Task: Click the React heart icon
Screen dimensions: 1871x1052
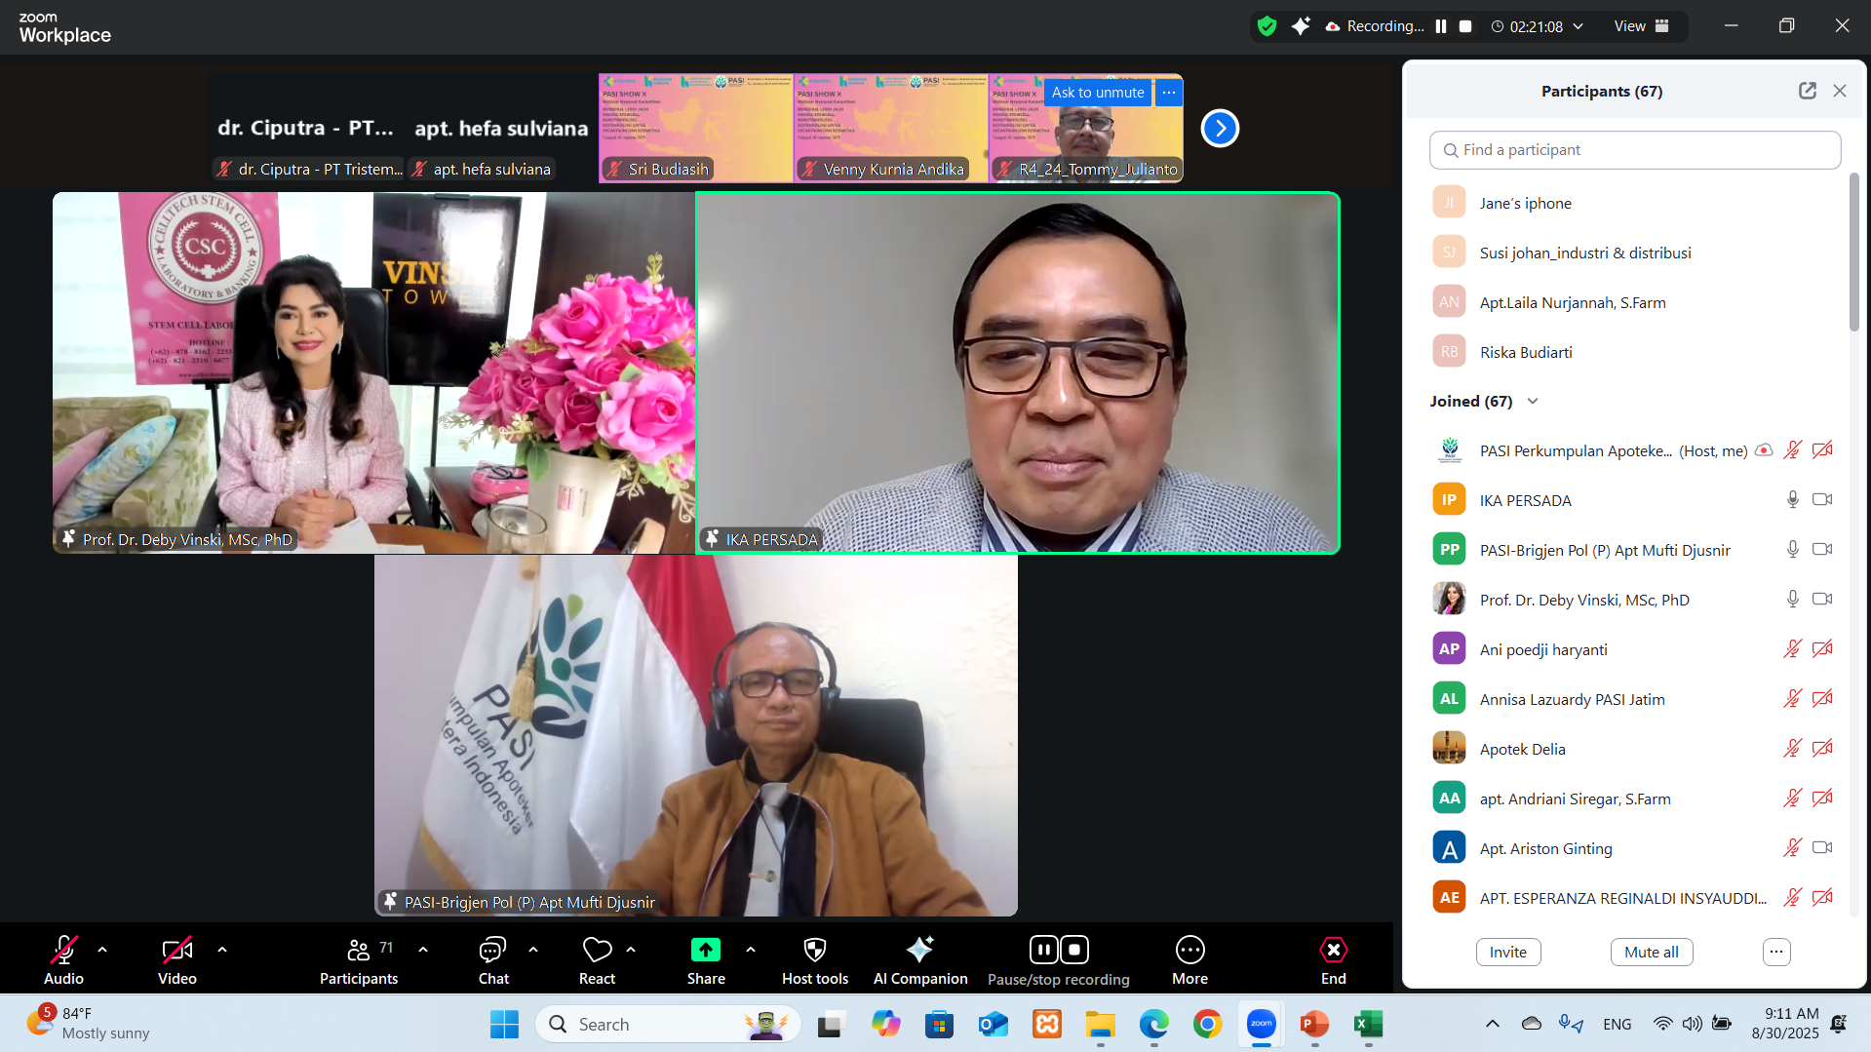Action: pos(597,951)
